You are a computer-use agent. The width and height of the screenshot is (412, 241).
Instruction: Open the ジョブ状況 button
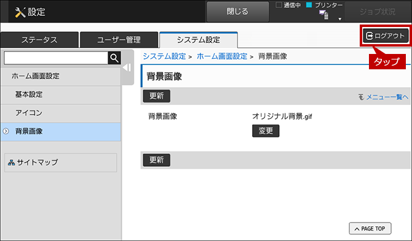point(378,12)
